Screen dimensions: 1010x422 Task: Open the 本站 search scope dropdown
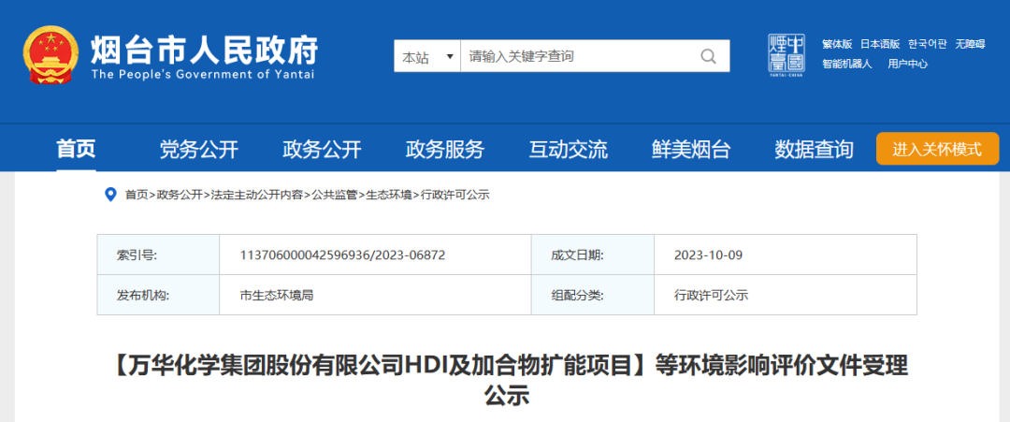[x=427, y=56]
